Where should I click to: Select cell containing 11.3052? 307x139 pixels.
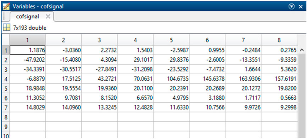pyautogui.click(x=28, y=98)
